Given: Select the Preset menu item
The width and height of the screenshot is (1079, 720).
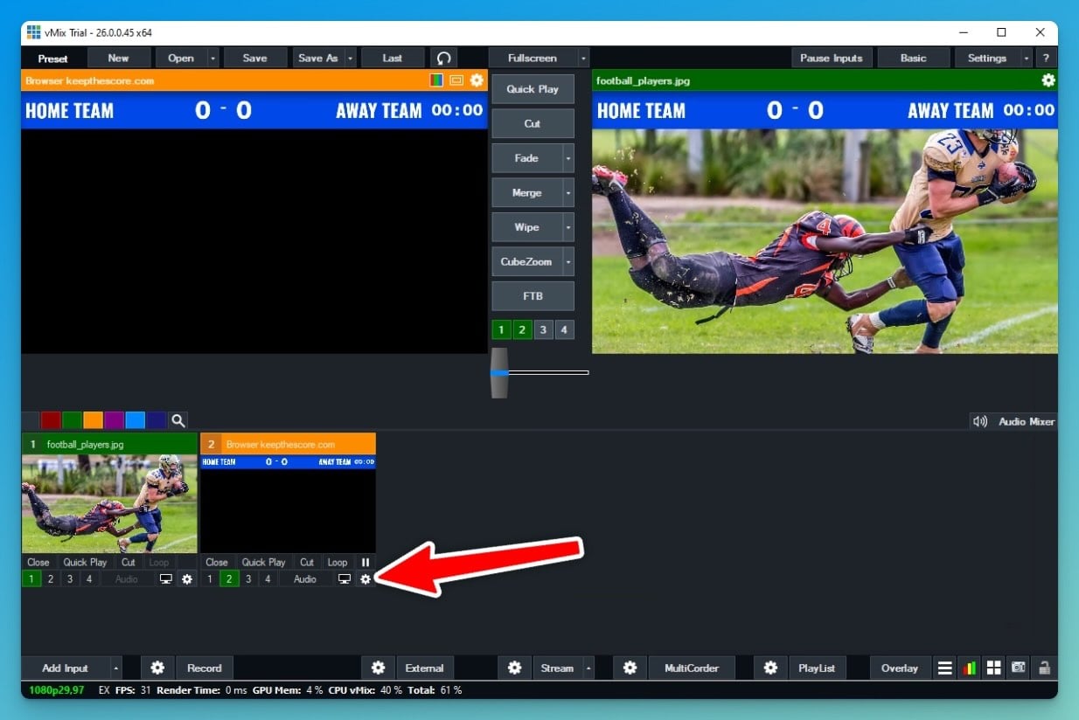Looking at the screenshot, I should click(53, 58).
